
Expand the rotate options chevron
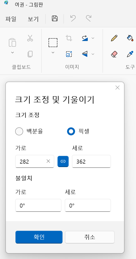pyautogui.click(x=93, y=38)
